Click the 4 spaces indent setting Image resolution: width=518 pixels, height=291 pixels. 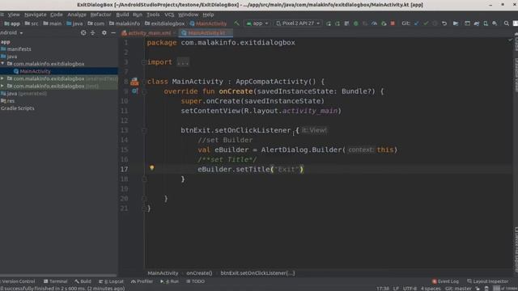click(431, 289)
